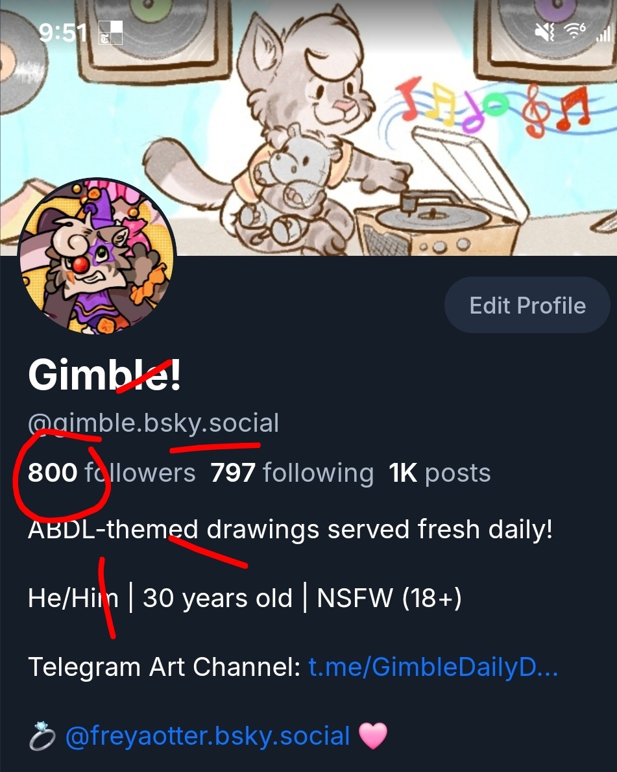Screen dimensions: 617x772
Task: View the 800 followers list
Action: pyautogui.click(x=112, y=473)
